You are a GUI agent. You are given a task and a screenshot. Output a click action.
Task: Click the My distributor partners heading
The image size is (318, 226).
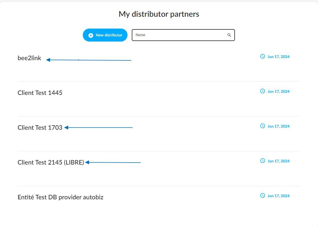coord(159,14)
